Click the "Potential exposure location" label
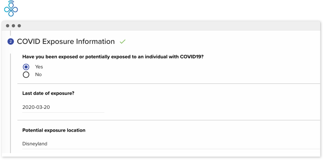Image resolution: width=323 pixels, height=160 pixels. point(54,130)
